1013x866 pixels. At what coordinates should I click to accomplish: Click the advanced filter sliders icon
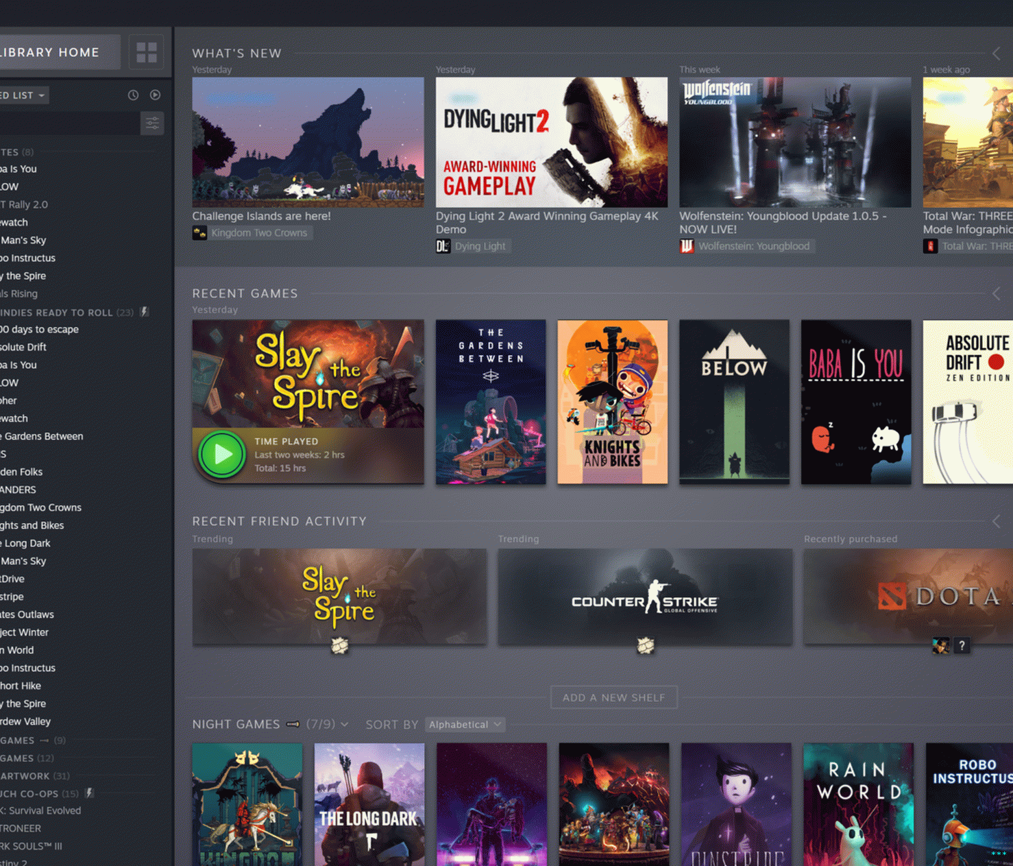pos(152,123)
